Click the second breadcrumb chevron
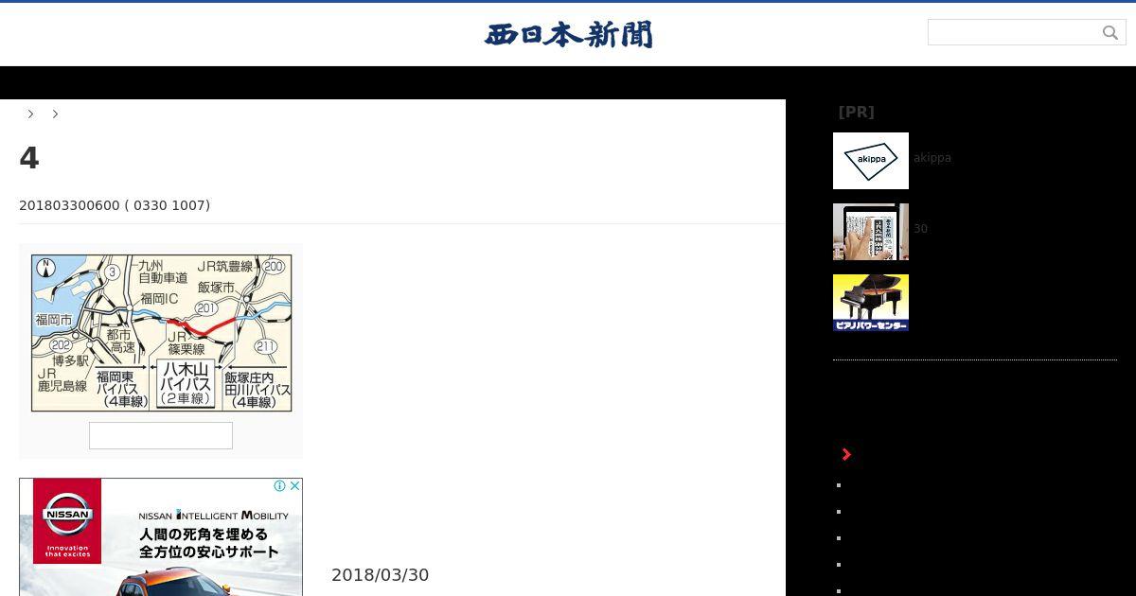1136x596 pixels. click(55, 114)
